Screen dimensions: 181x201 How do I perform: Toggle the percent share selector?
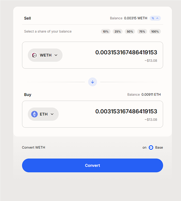pos(153,18)
